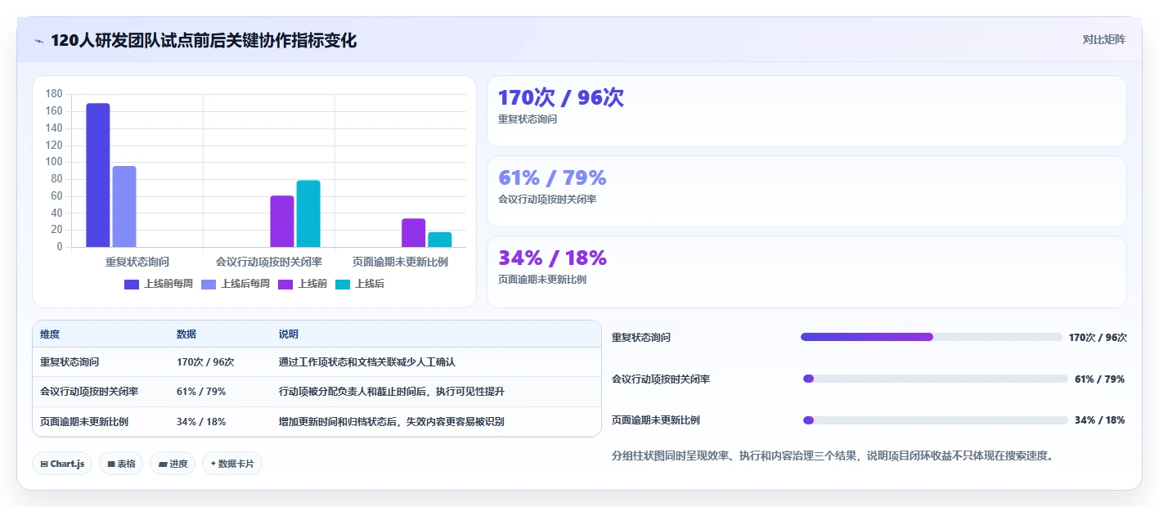The width and height of the screenshot is (1159, 507).
Task: Click the 对比矩阵 label in header
Action: click(x=1103, y=39)
